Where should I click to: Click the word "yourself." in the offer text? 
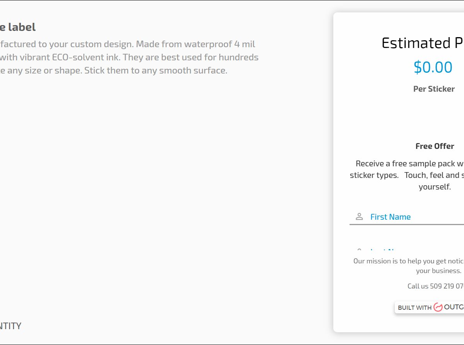click(x=435, y=187)
